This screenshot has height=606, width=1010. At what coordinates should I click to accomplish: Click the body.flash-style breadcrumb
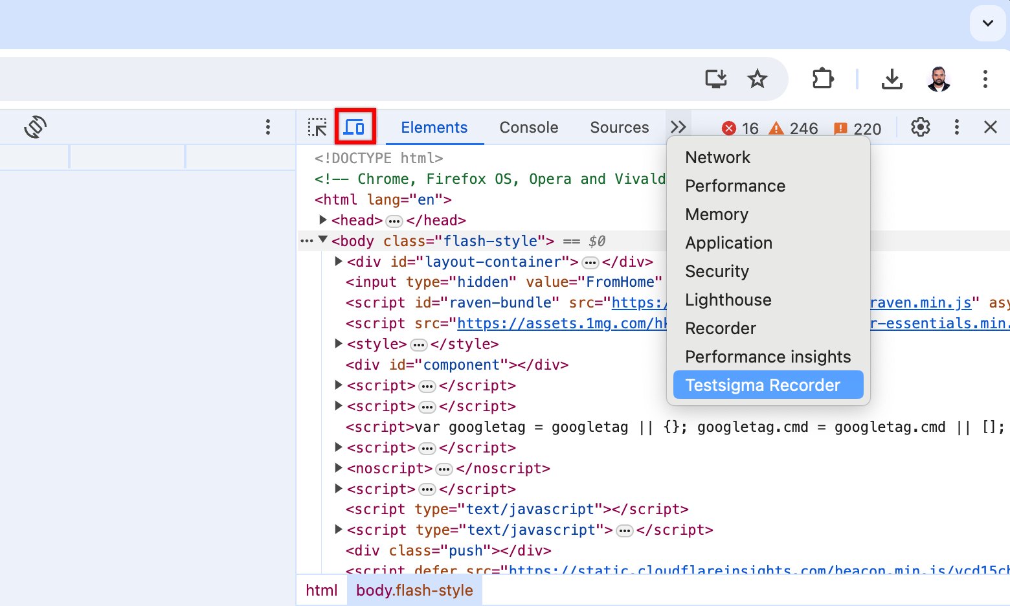coord(414,590)
